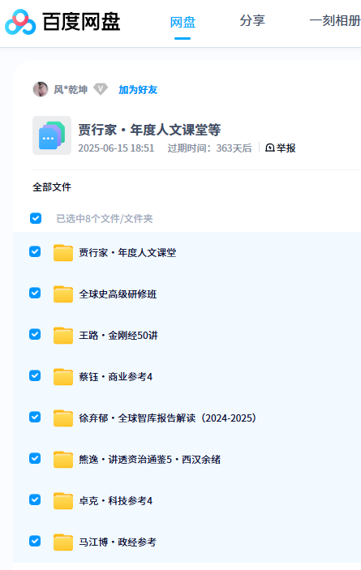The image size is (361, 570).
Task: Click the 全部文件 breadcrumb
Action: click(x=52, y=186)
